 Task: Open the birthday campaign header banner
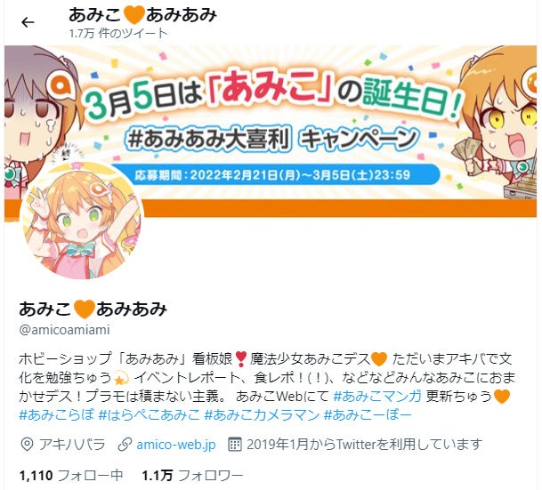(271, 132)
